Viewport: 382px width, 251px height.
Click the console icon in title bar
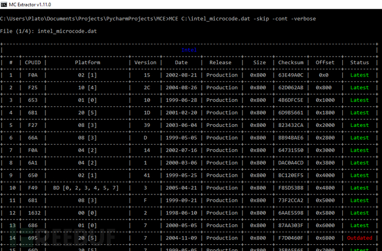pyautogui.click(x=4, y=4)
